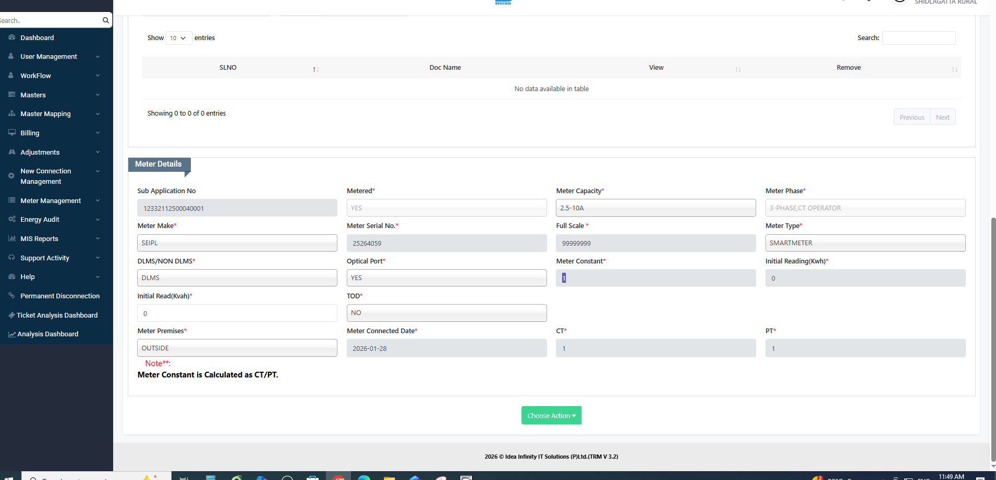The width and height of the screenshot is (996, 480).
Task: Open the Masters menu item
Action: [33, 95]
